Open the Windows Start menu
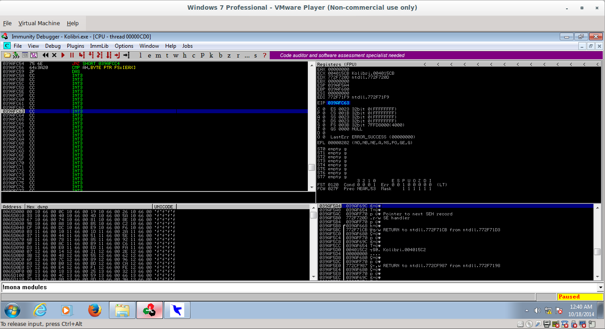Screen dimensions: 605x329 click(x=12, y=310)
